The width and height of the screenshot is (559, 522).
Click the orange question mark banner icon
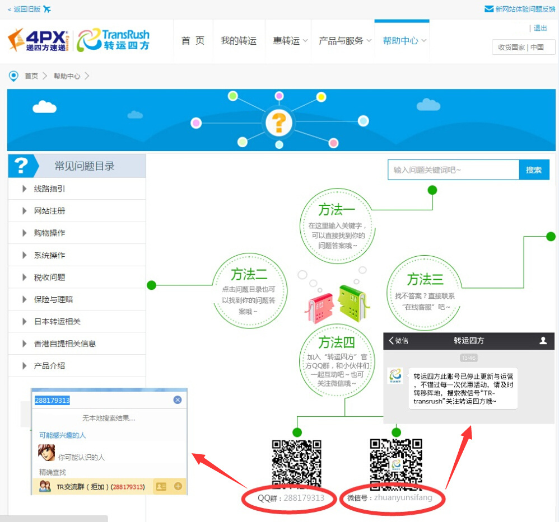tap(279, 123)
